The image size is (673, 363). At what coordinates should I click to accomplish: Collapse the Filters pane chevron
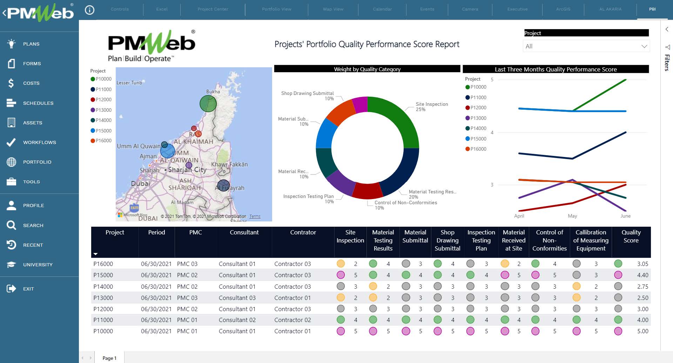(667, 29)
